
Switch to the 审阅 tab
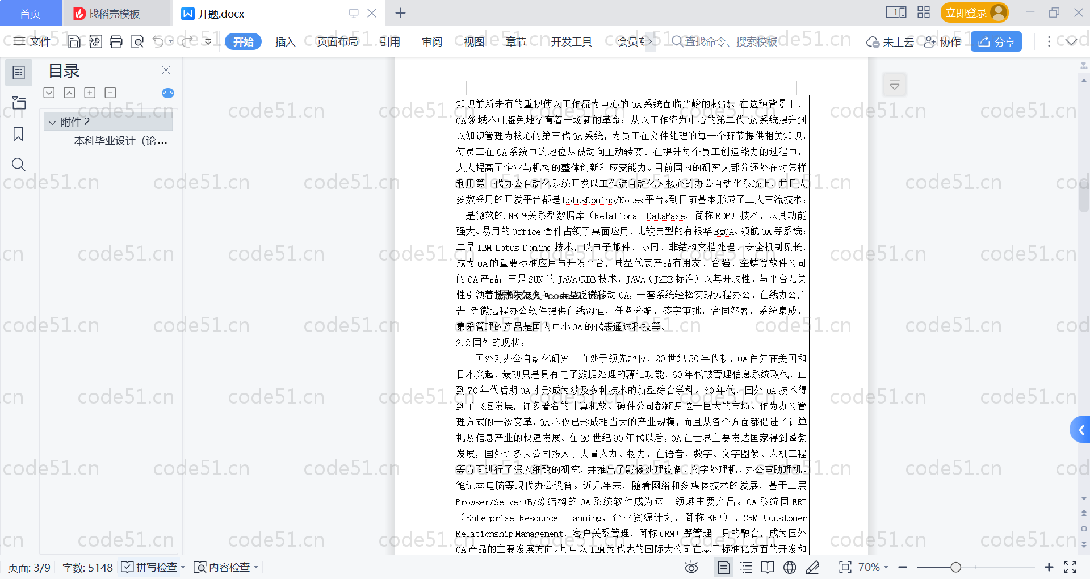pos(431,41)
